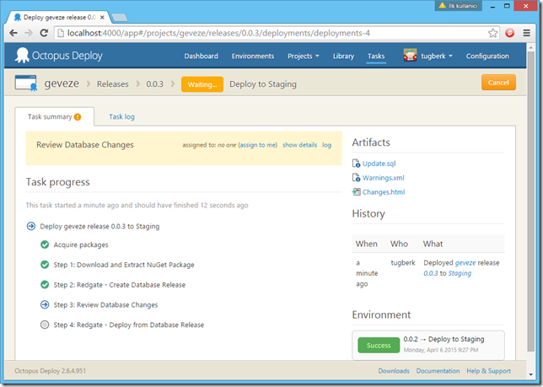Image resolution: width=543 pixels, height=387 pixels.
Task: Click the Octopus Deploy logo icon
Action: click(x=22, y=56)
